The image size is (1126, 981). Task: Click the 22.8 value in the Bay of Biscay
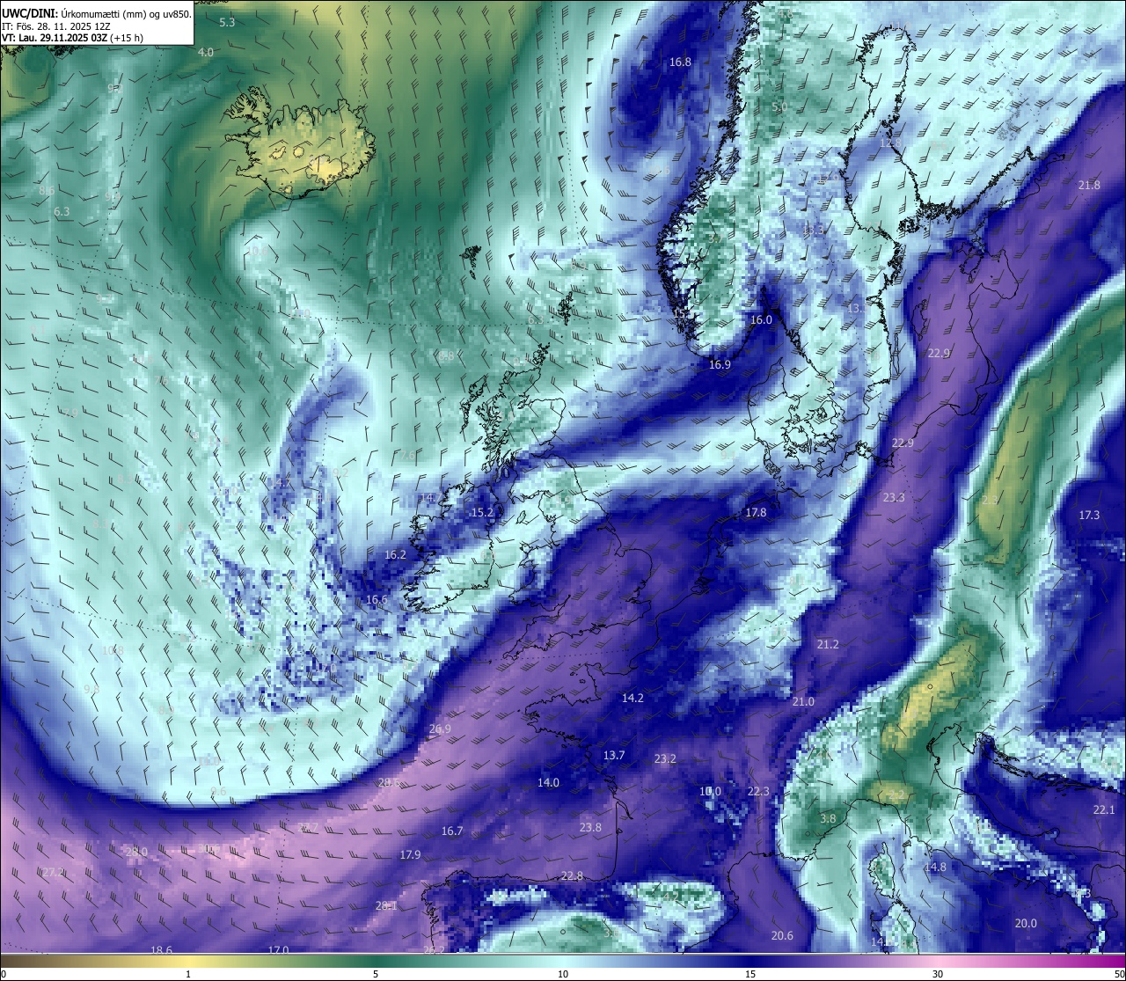572,876
